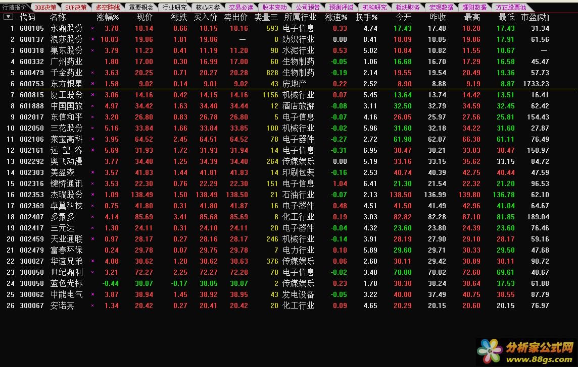The width and height of the screenshot is (578, 367).
Task: Select stock name 美盈森
Action: click(x=62, y=172)
